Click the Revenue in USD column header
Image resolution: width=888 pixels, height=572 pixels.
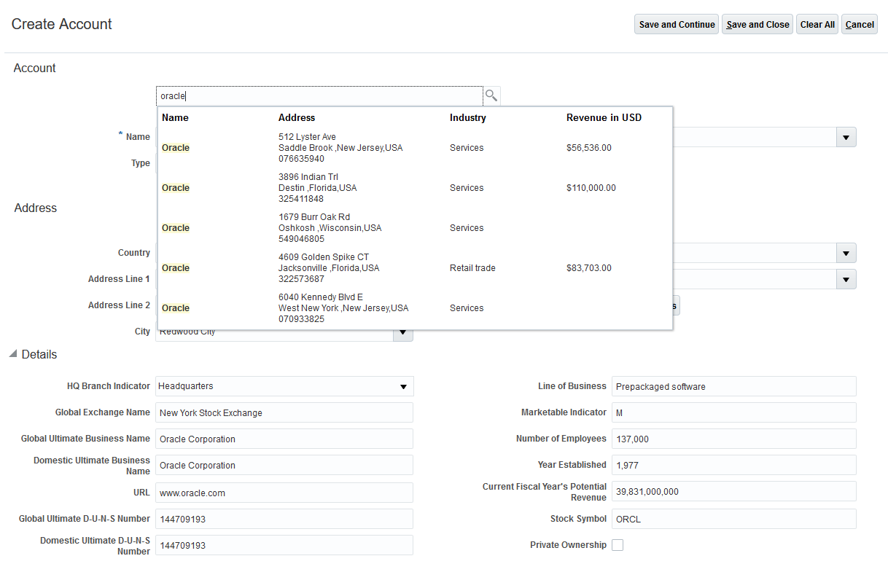(604, 117)
